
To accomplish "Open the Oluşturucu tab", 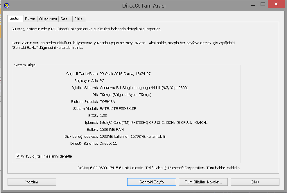I will click(48, 19).
